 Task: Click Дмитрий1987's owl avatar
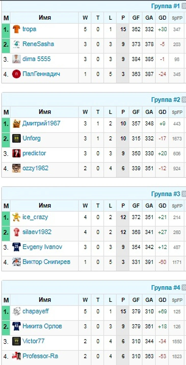point(16,124)
